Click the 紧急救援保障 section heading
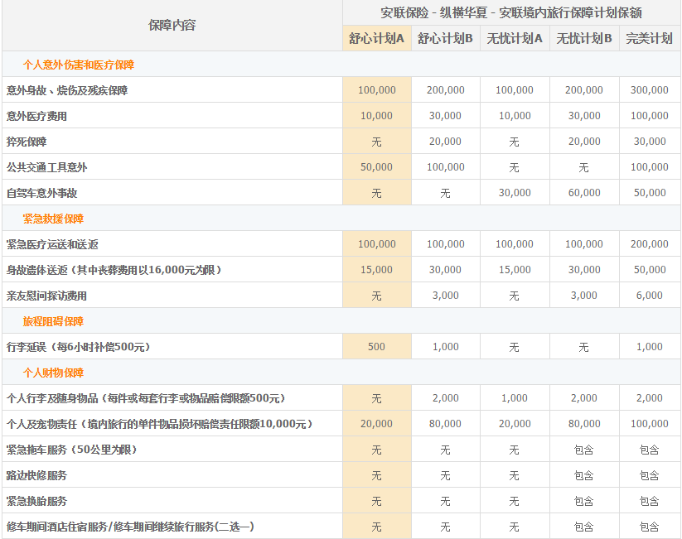This screenshot has width=682, height=539. 53,219
